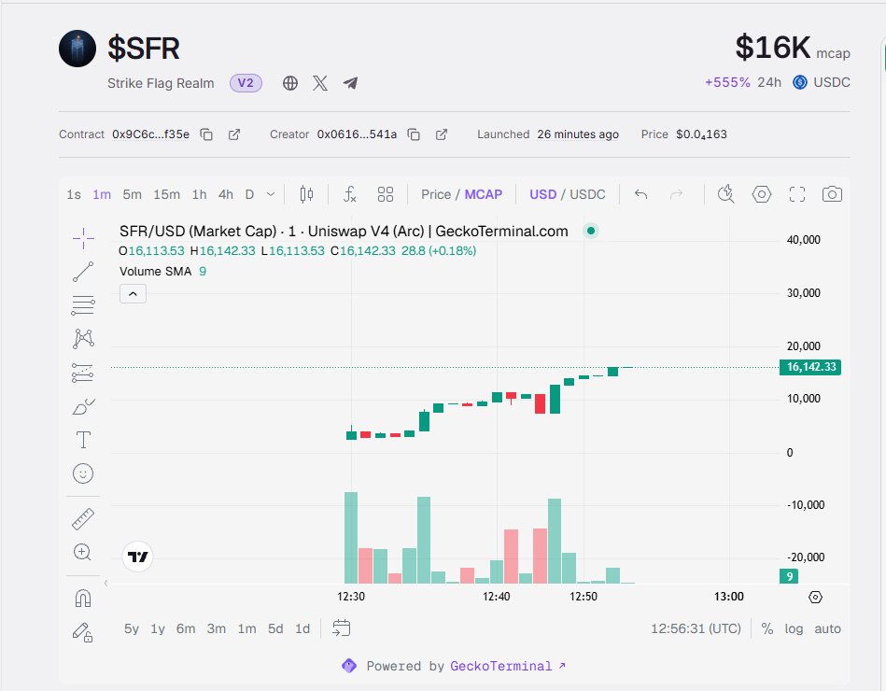Set date range to 5y
886x691 pixels.
tap(131, 628)
